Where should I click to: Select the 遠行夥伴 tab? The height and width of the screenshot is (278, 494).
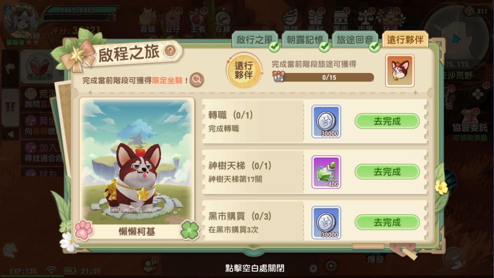(405, 40)
